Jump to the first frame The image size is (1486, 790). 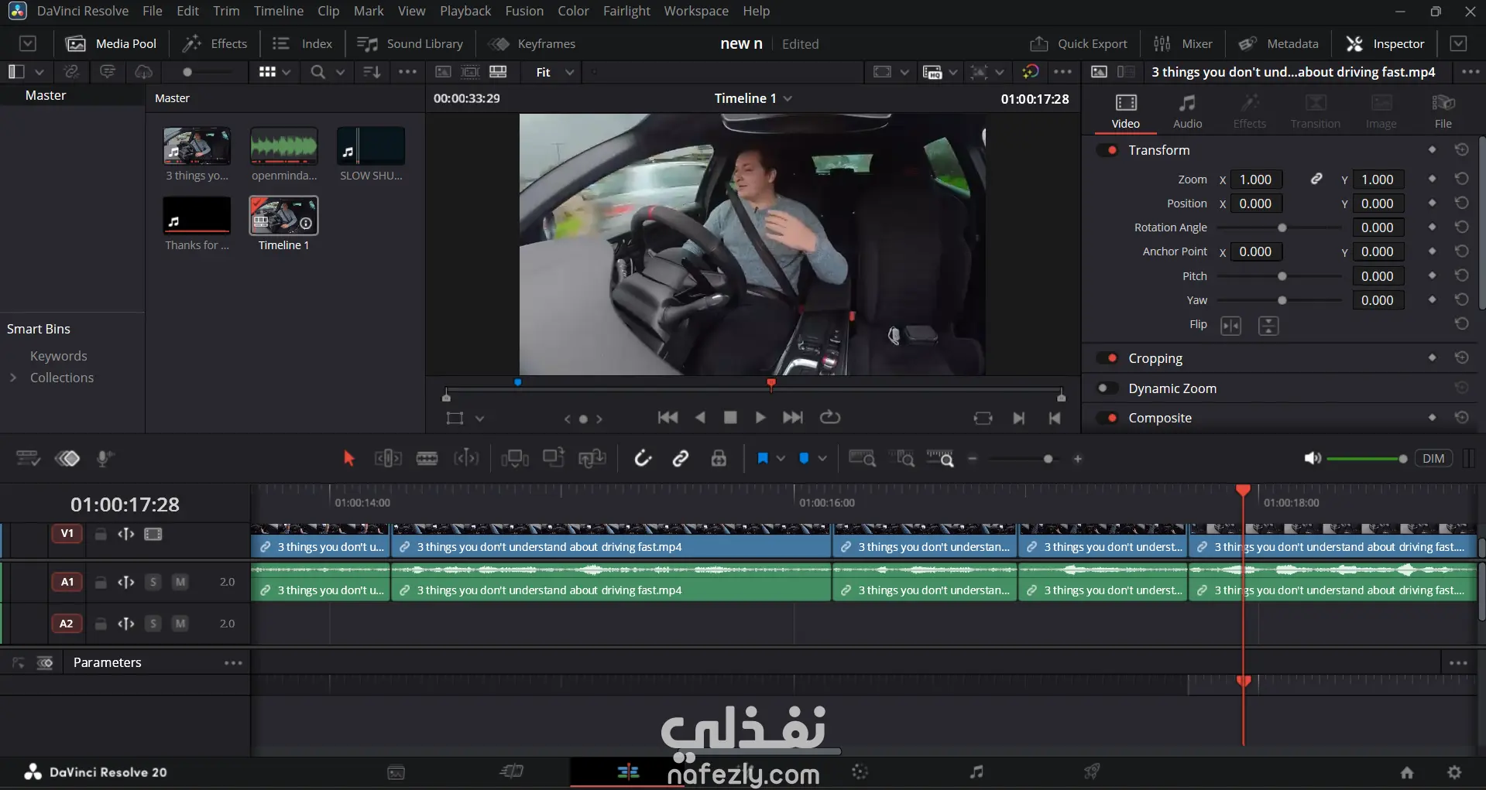tap(667, 418)
